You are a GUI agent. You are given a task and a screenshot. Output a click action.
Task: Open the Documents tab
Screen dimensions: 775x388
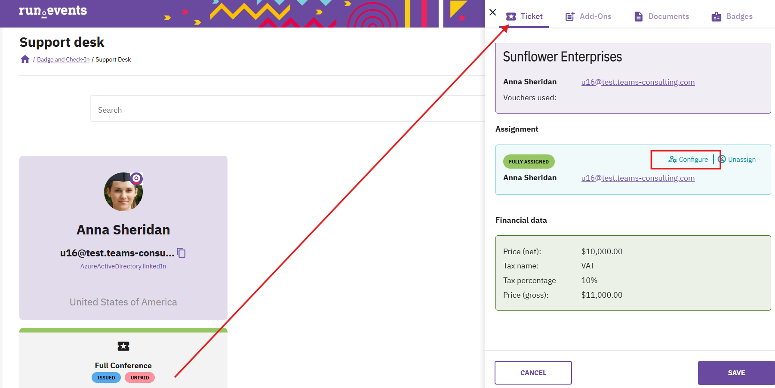[661, 16]
